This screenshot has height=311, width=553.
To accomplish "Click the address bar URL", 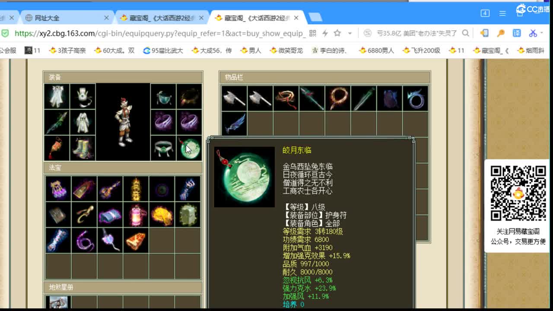I will (x=160, y=33).
